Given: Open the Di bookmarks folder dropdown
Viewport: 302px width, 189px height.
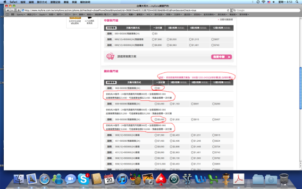Looking at the screenshot, I should coord(75,15).
